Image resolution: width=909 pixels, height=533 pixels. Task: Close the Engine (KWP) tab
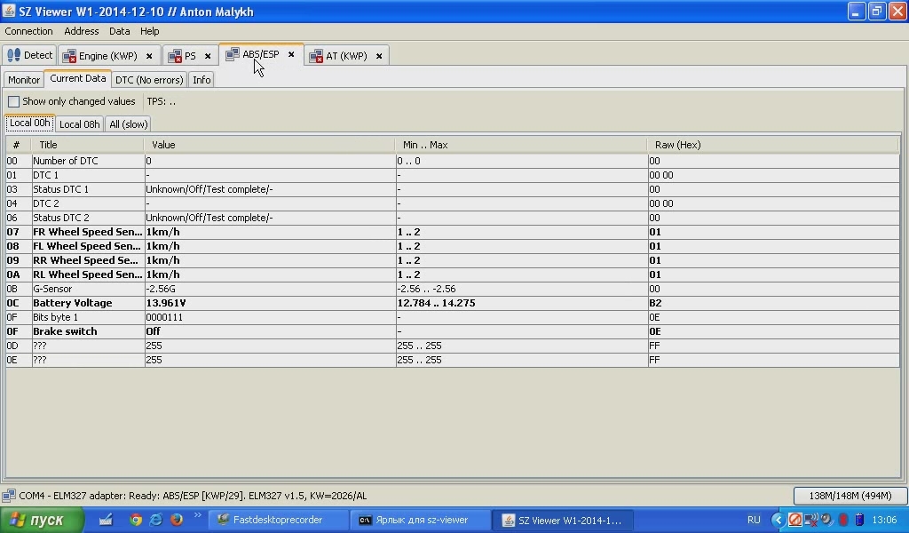pos(149,56)
